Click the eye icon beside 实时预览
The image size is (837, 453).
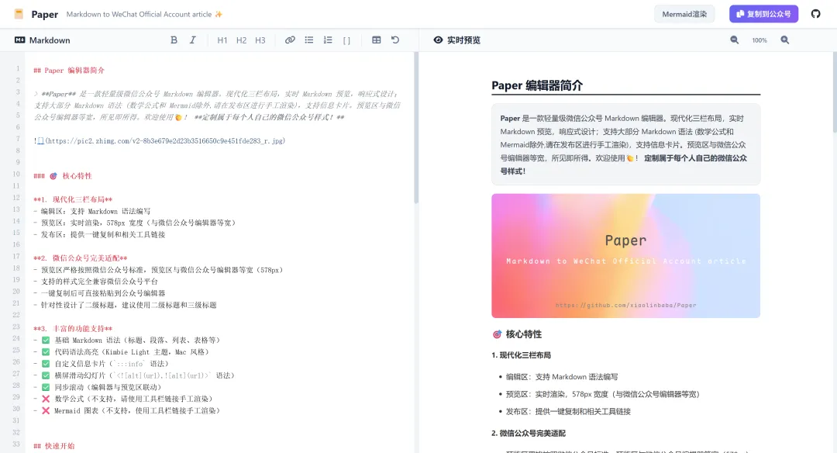(438, 40)
